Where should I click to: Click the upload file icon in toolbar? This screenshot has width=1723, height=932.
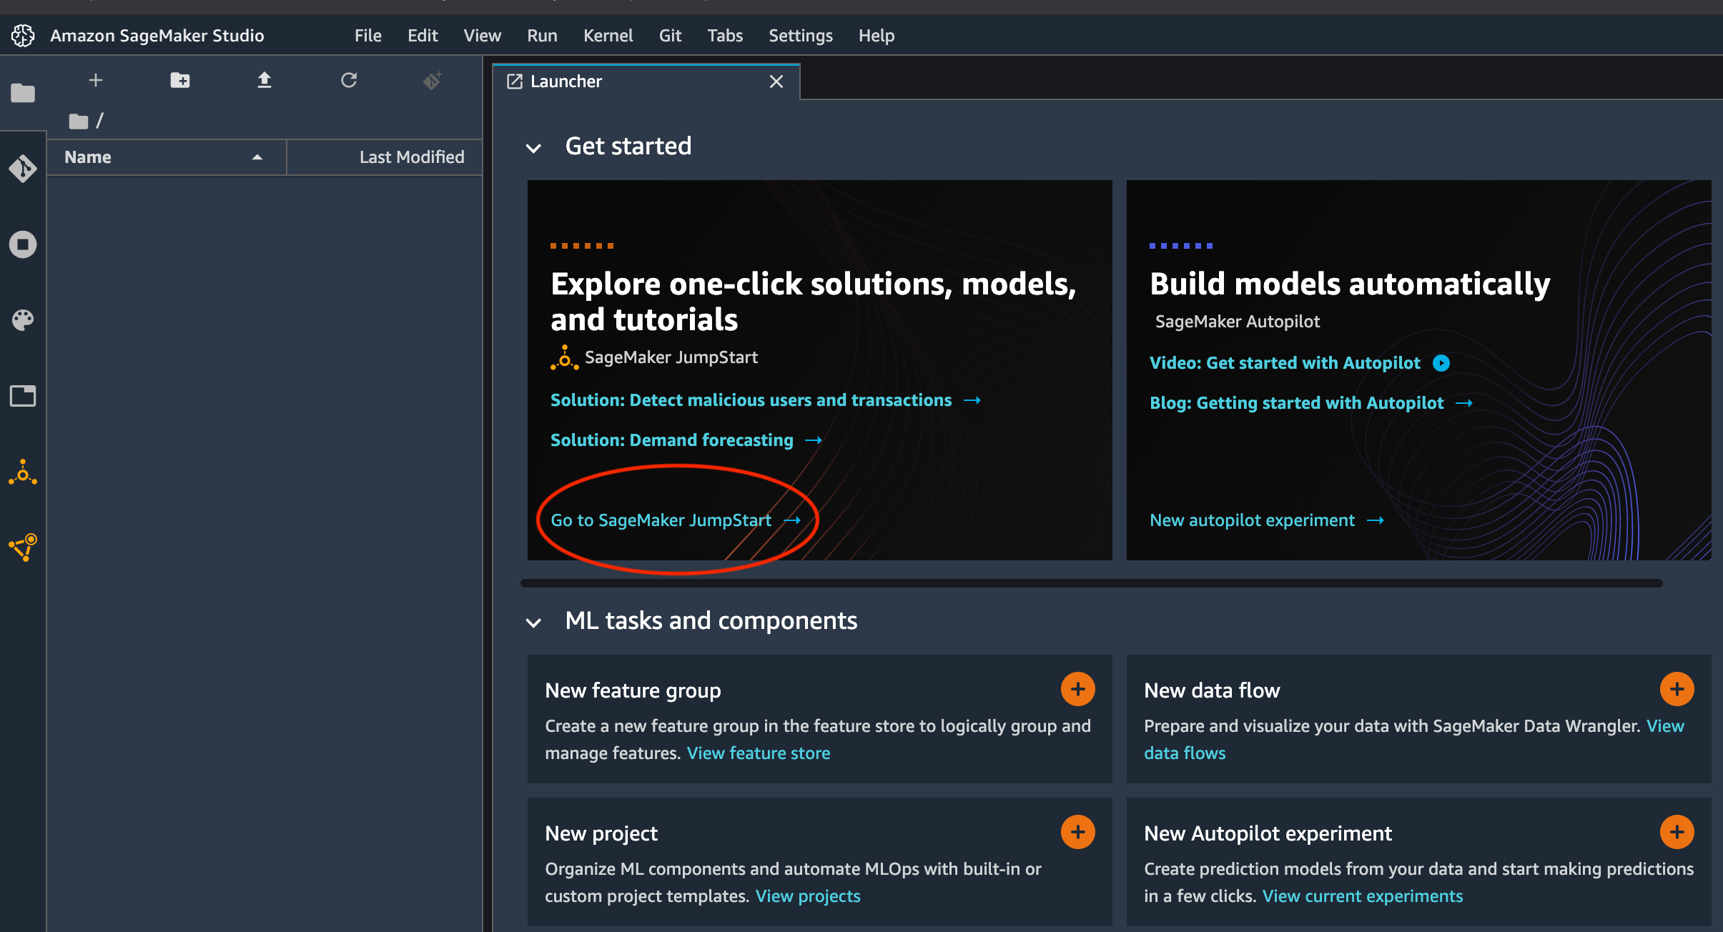(263, 79)
